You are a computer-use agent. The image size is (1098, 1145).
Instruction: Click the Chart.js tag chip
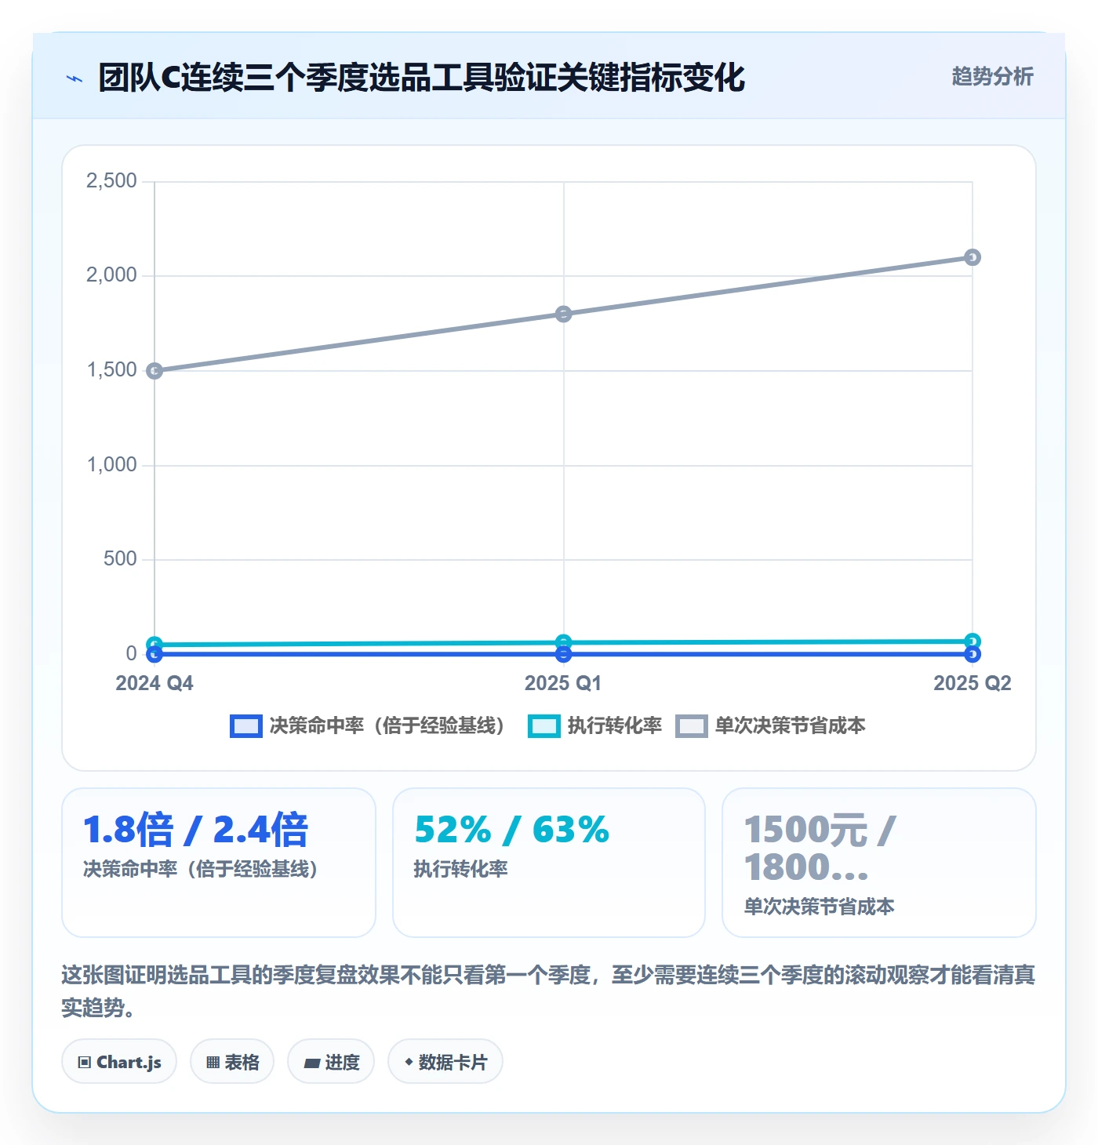[119, 1062]
